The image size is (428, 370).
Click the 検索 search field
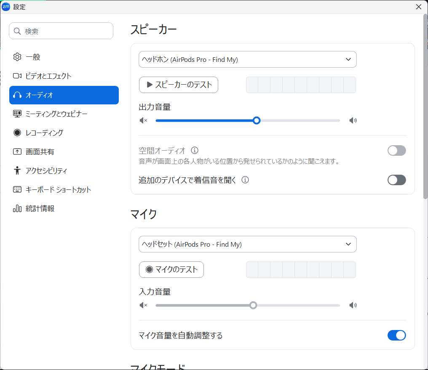point(61,31)
